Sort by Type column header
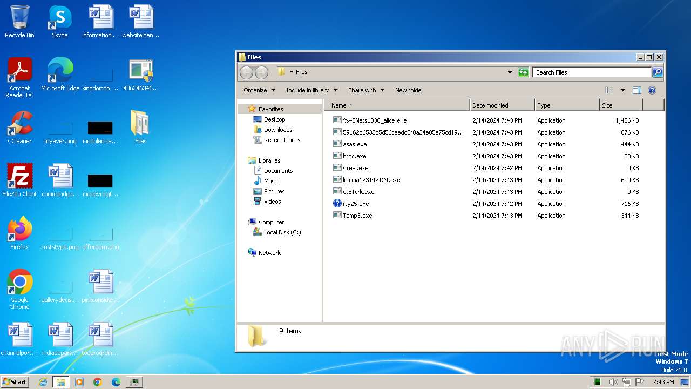This screenshot has height=389, width=691. [x=567, y=105]
